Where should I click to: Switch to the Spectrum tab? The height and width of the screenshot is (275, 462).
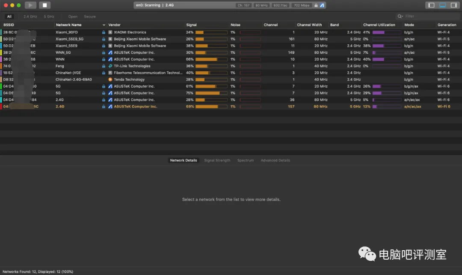[246, 160]
